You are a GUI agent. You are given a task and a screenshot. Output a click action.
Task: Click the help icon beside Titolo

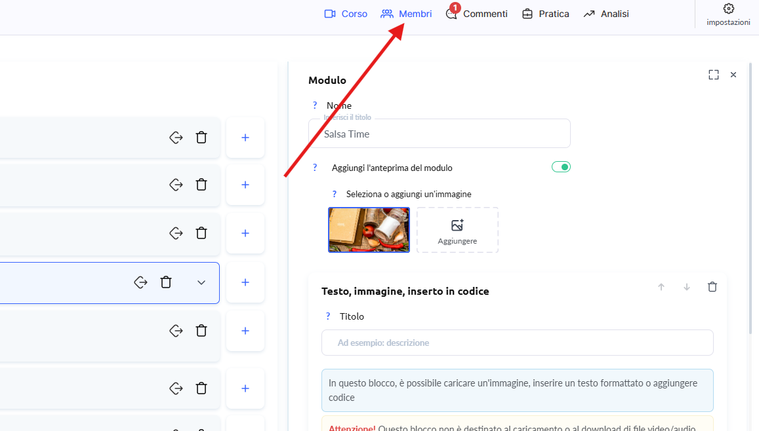pyautogui.click(x=328, y=316)
